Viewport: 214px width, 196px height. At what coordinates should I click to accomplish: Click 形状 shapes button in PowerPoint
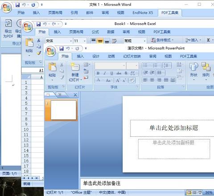point(194,72)
